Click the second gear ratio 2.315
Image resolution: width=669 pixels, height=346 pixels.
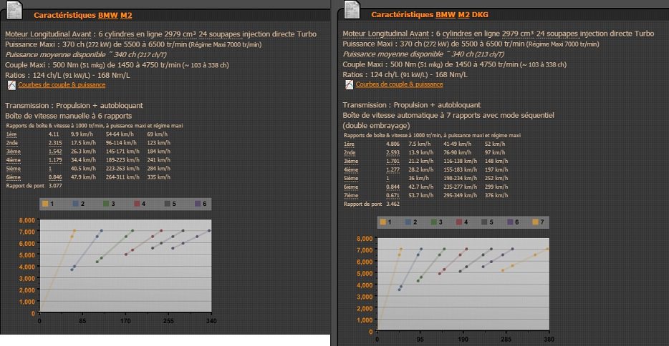55,143
